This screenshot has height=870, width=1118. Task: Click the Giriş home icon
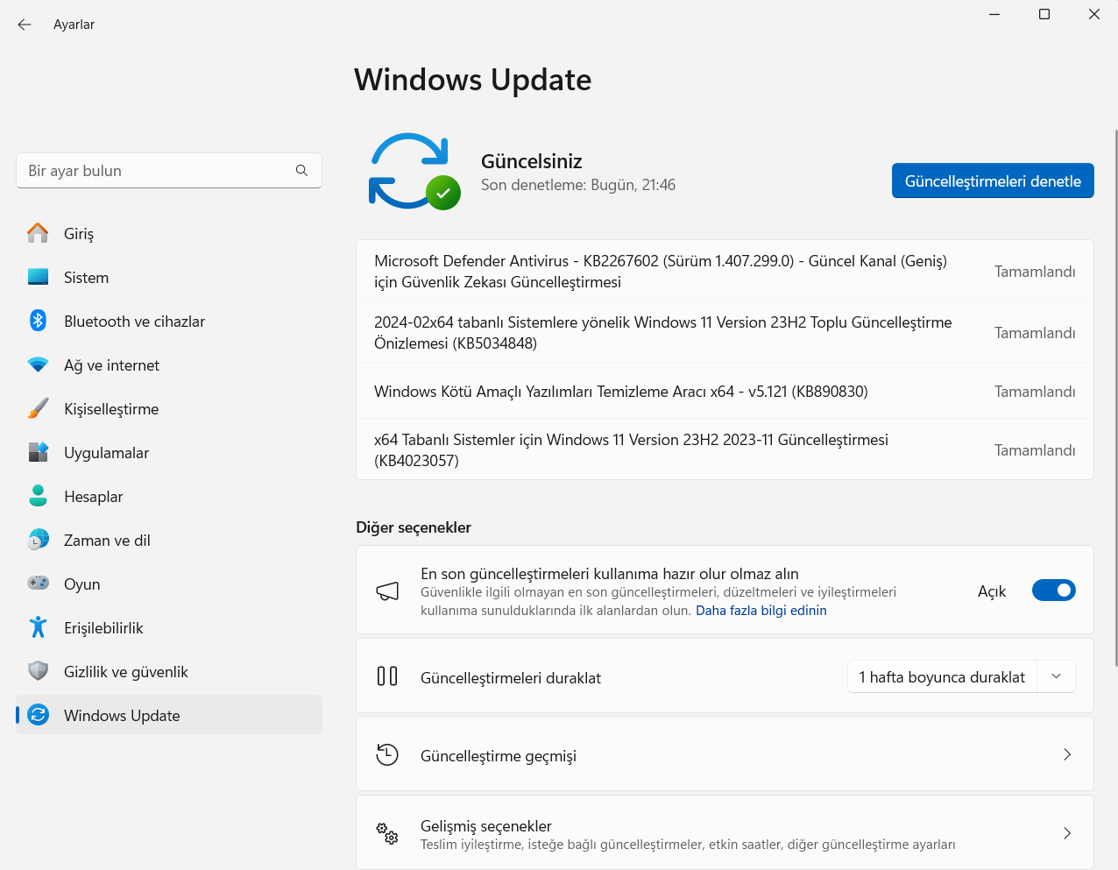point(38,233)
